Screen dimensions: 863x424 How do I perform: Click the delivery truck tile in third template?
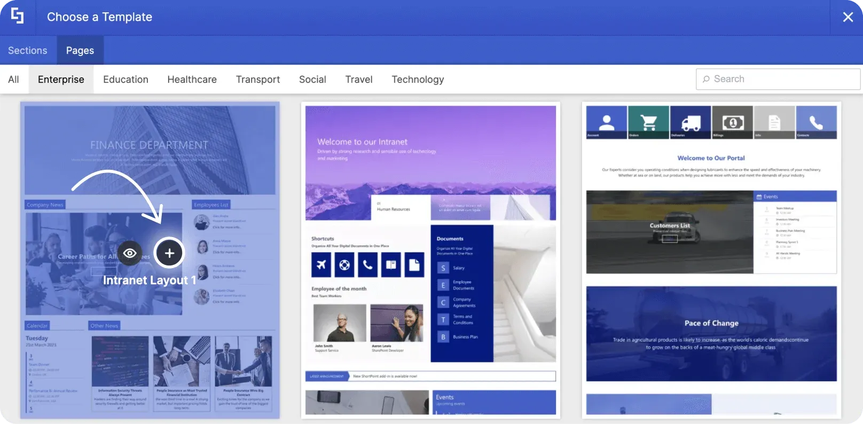(x=691, y=122)
